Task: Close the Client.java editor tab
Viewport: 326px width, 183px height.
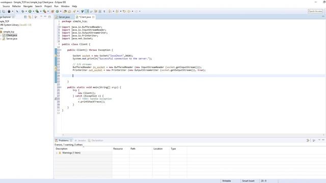Action: pyautogui.click(x=93, y=17)
